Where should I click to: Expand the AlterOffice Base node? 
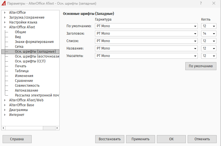point(5,105)
